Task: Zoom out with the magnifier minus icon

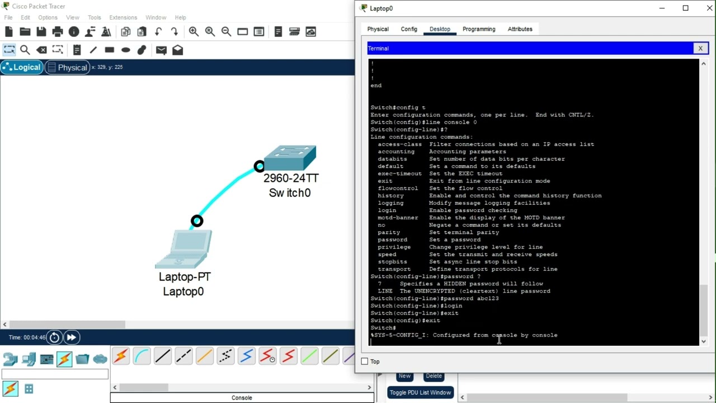Action: tap(226, 32)
